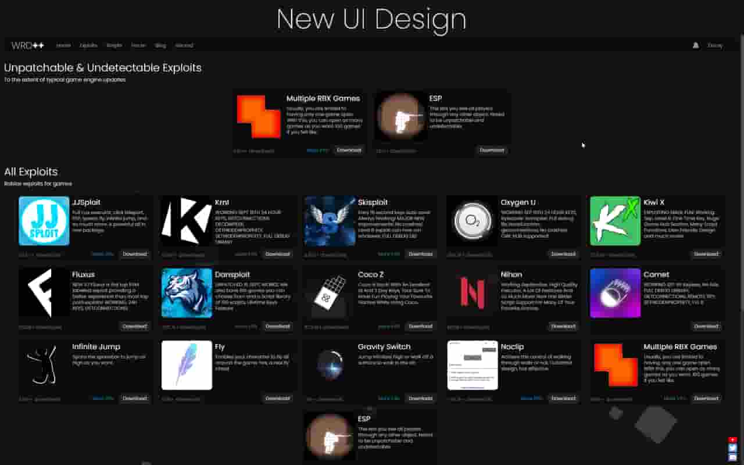Viewport: 744px width, 465px height.
Task: Click the Gravity Switch sphere icon
Action: click(x=330, y=365)
